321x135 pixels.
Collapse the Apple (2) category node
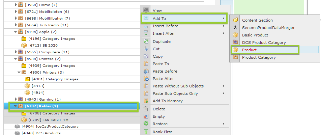(16, 32)
